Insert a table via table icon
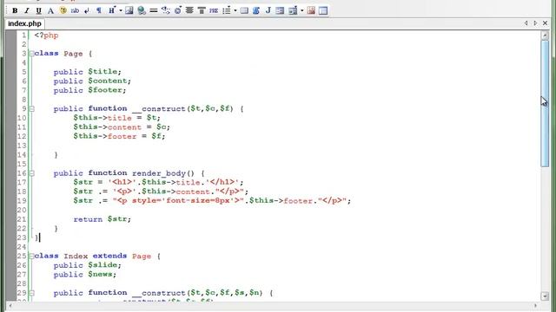This screenshot has width=556, height=312. (244, 10)
